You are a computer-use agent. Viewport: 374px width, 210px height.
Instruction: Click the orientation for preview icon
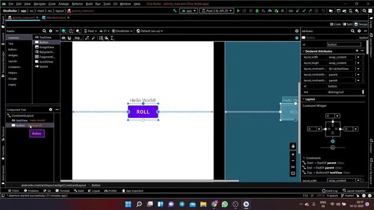(x=71, y=31)
